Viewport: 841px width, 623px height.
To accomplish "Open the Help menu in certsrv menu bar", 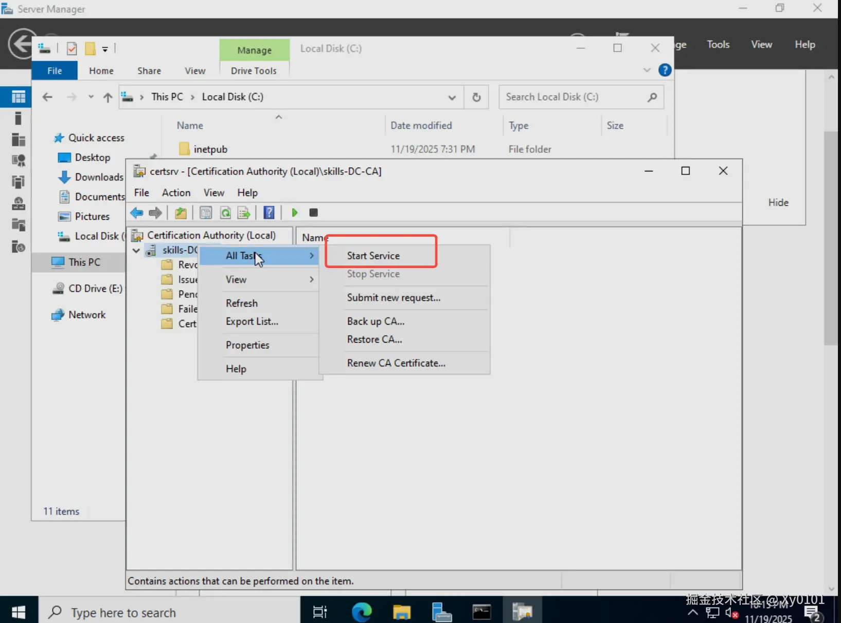I will (x=247, y=192).
